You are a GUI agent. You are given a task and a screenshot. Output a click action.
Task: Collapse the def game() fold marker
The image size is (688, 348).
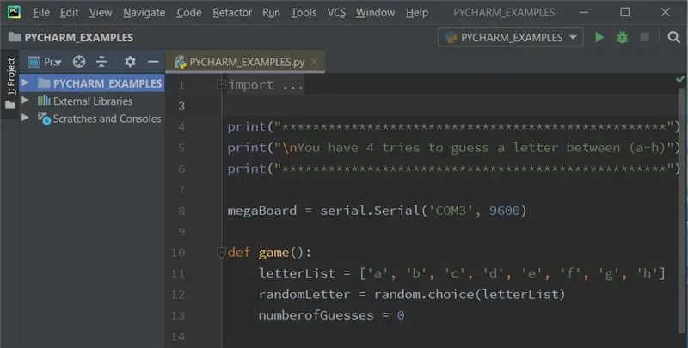click(222, 253)
